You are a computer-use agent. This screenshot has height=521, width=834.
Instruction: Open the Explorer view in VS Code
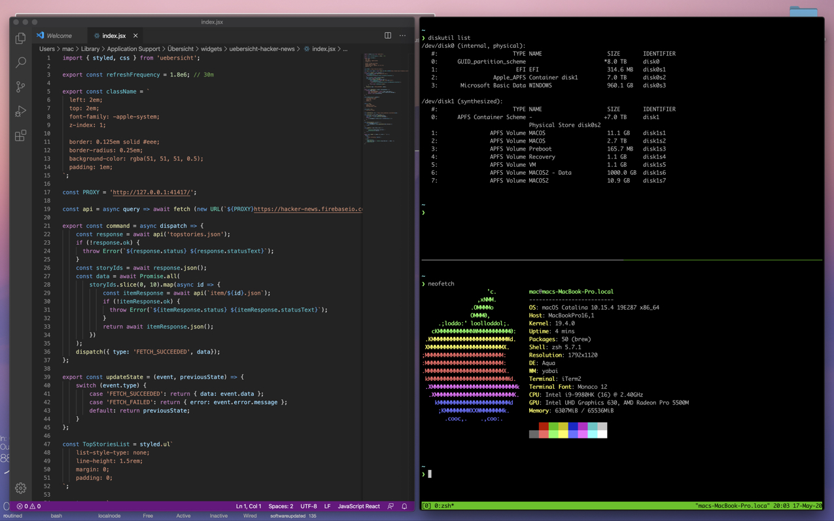tap(20, 39)
